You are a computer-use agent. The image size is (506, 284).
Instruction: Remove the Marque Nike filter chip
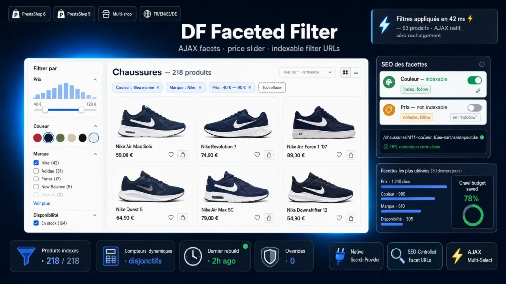coord(200,88)
